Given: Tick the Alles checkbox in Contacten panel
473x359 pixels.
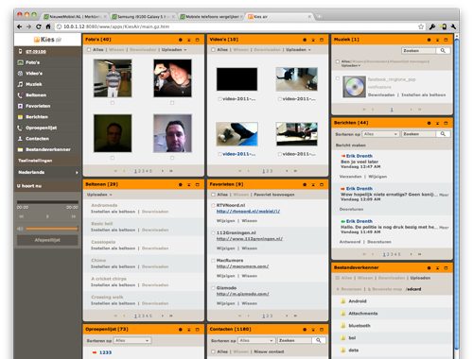Looking at the screenshot, I should tap(213, 351).
